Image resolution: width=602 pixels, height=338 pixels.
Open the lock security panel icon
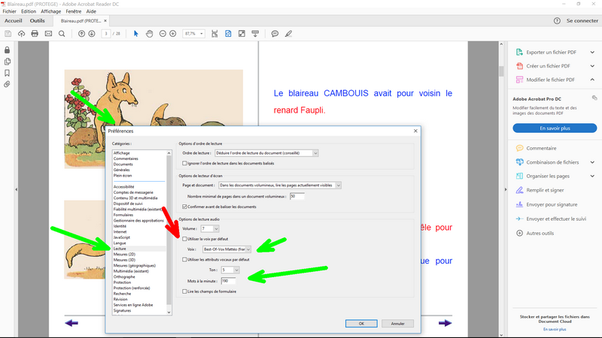(8, 50)
